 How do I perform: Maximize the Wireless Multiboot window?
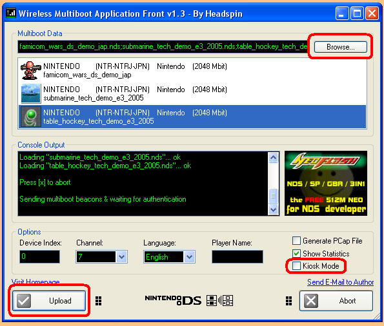(x=357, y=13)
